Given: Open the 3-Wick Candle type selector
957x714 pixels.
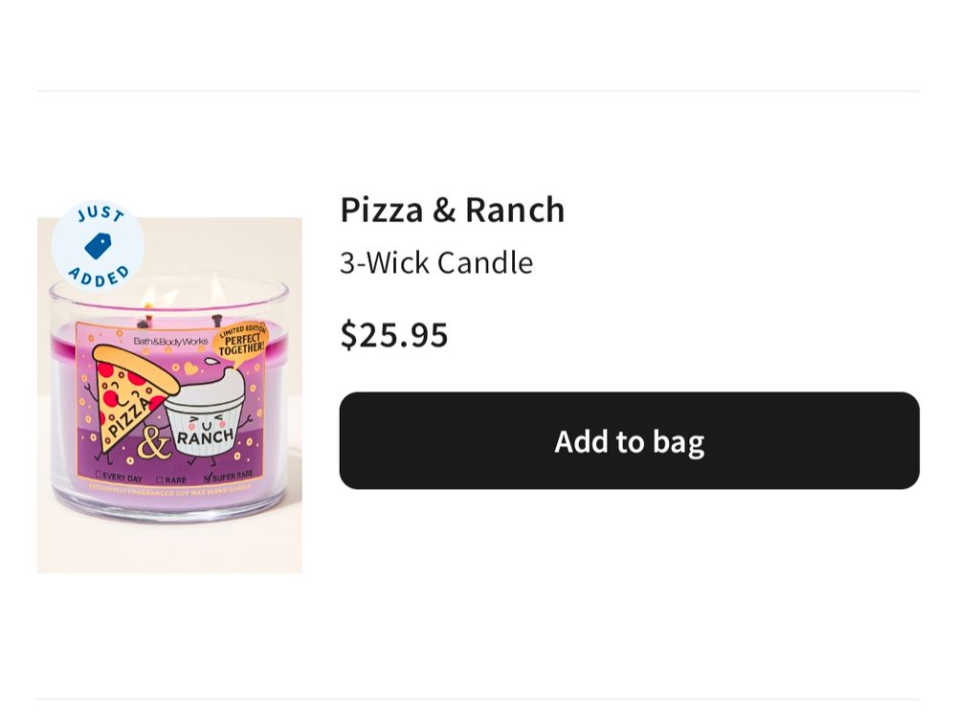Looking at the screenshot, I should pos(436,262).
